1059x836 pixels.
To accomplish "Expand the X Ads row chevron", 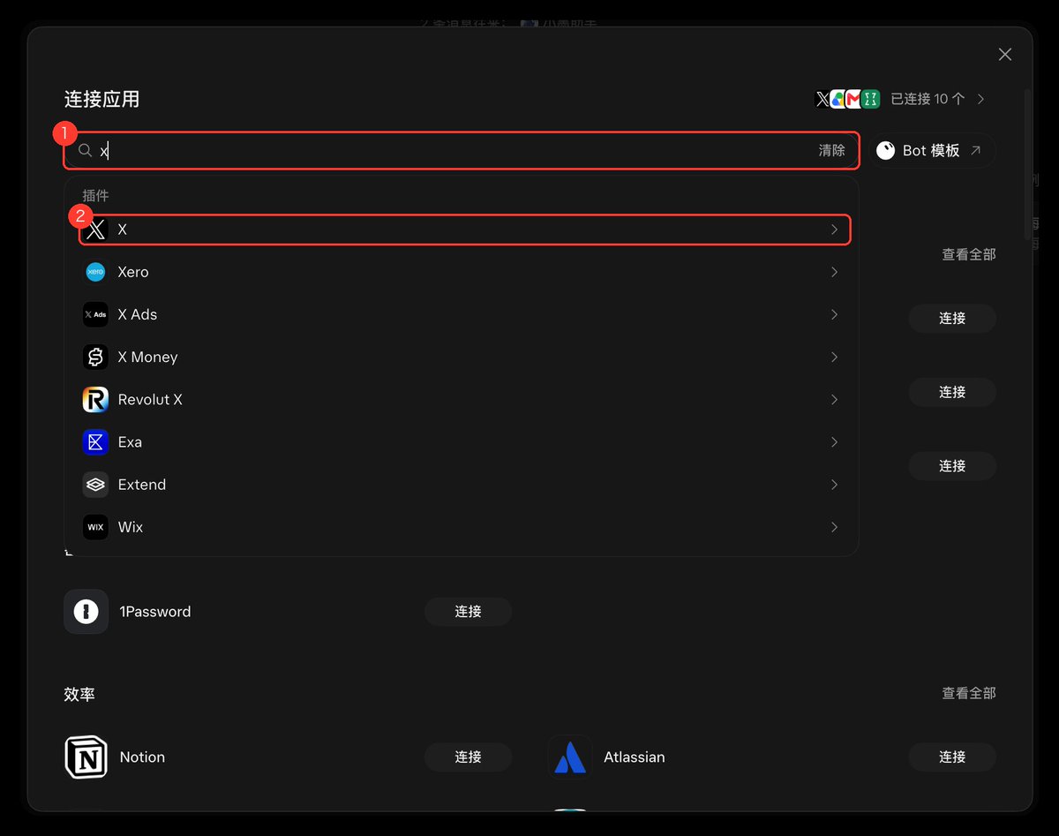I will coord(835,314).
